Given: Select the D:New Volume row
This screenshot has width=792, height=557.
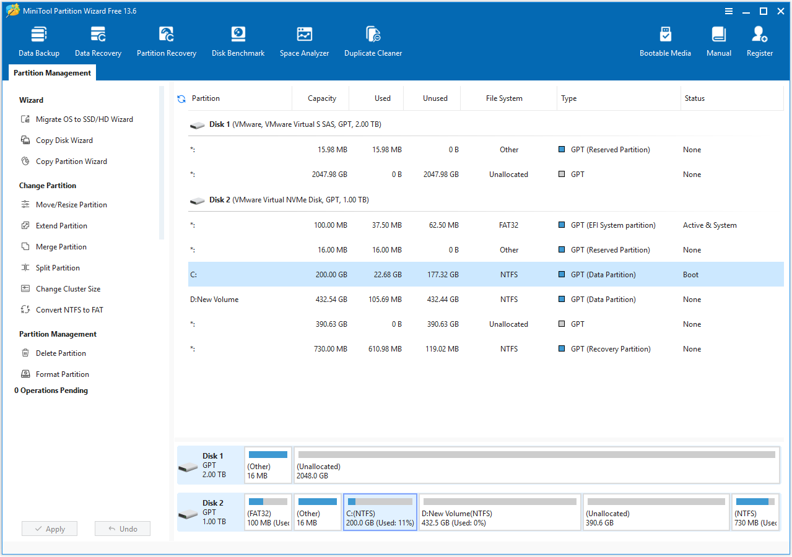Looking at the screenshot, I should coord(486,300).
